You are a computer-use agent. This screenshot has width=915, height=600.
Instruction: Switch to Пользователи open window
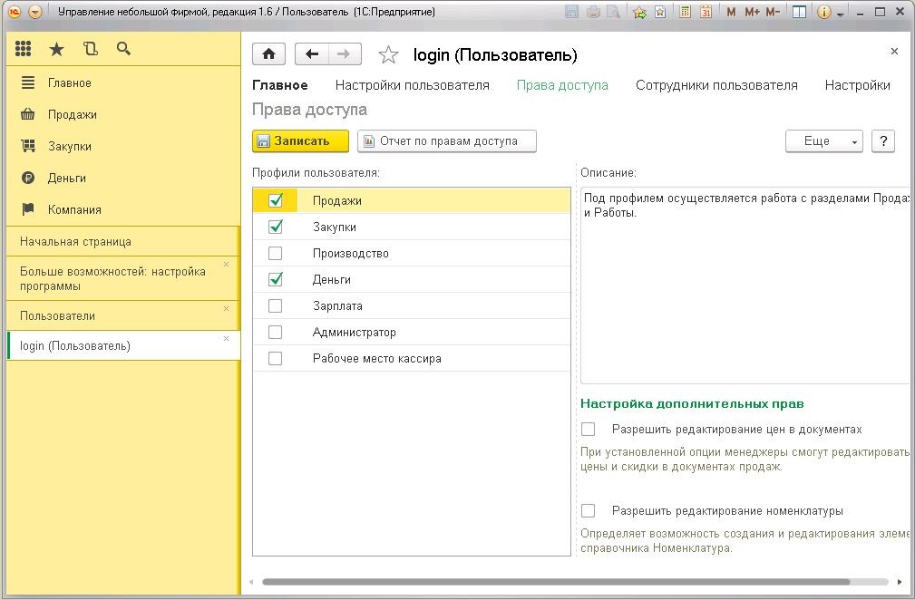(122, 315)
